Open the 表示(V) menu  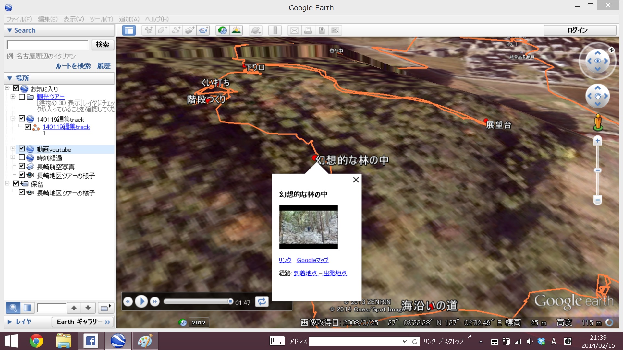click(73, 19)
